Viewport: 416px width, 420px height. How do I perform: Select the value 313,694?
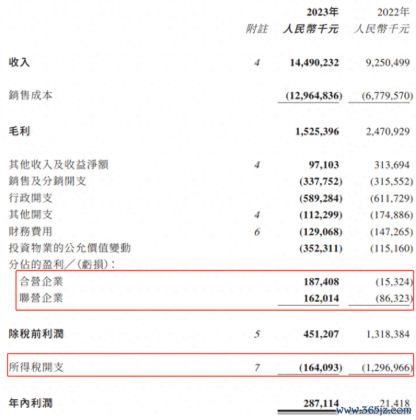(x=392, y=164)
